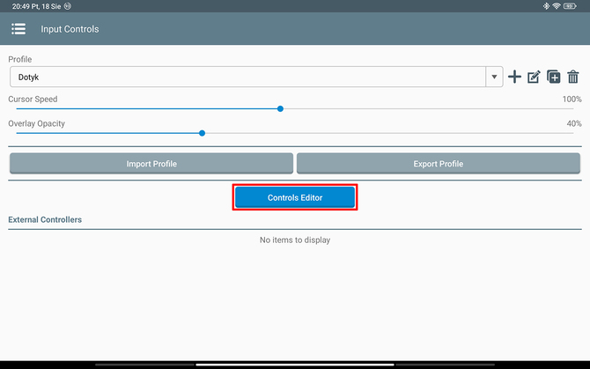Tap the Wi-Fi status bar icon
590x369 pixels.
click(x=557, y=6)
